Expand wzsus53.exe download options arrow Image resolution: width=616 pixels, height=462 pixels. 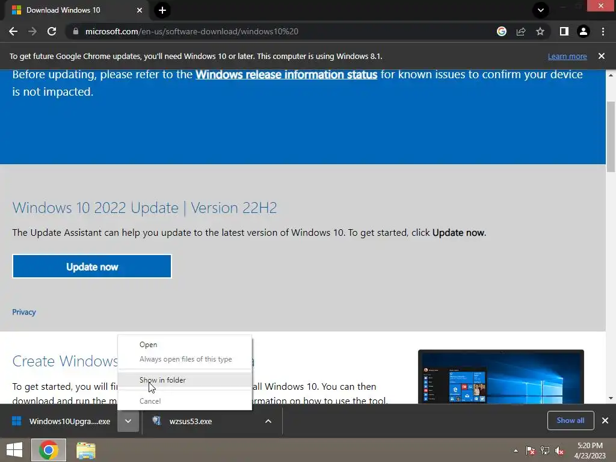pos(268,421)
